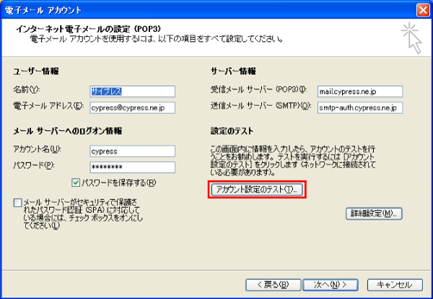Click the 送信メール サーバー (SMTP) field
The width and height of the screenshot is (433, 299).
point(360,108)
